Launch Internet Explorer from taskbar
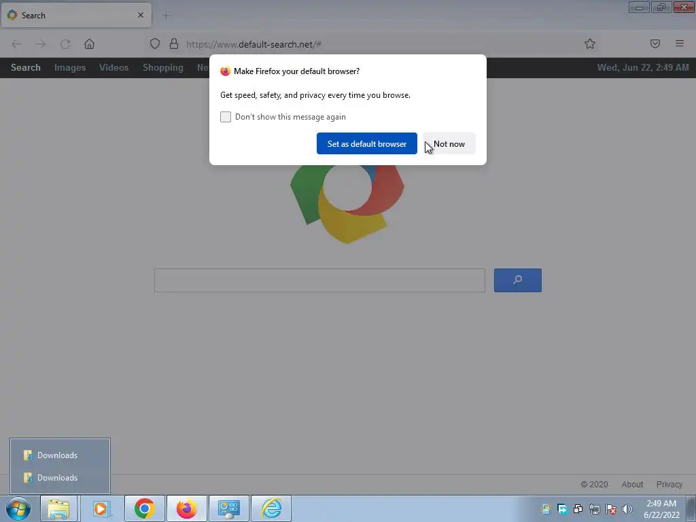The width and height of the screenshot is (696, 522). [x=271, y=508]
